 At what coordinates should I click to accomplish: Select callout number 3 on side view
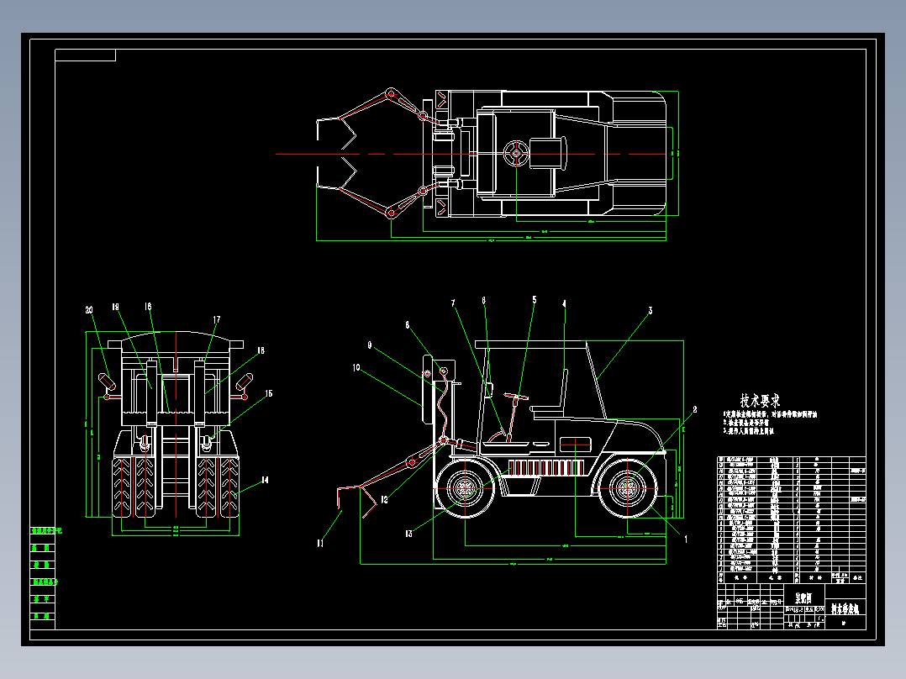click(x=650, y=310)
